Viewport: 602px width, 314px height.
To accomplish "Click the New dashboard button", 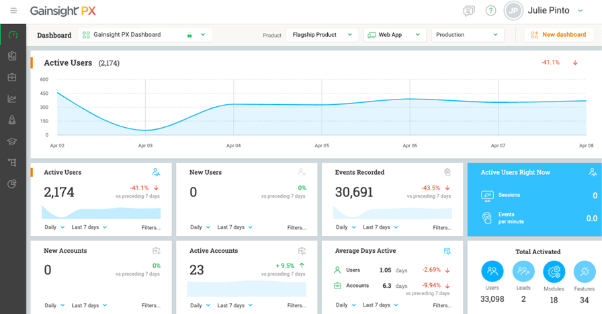I will pos(558,35).
